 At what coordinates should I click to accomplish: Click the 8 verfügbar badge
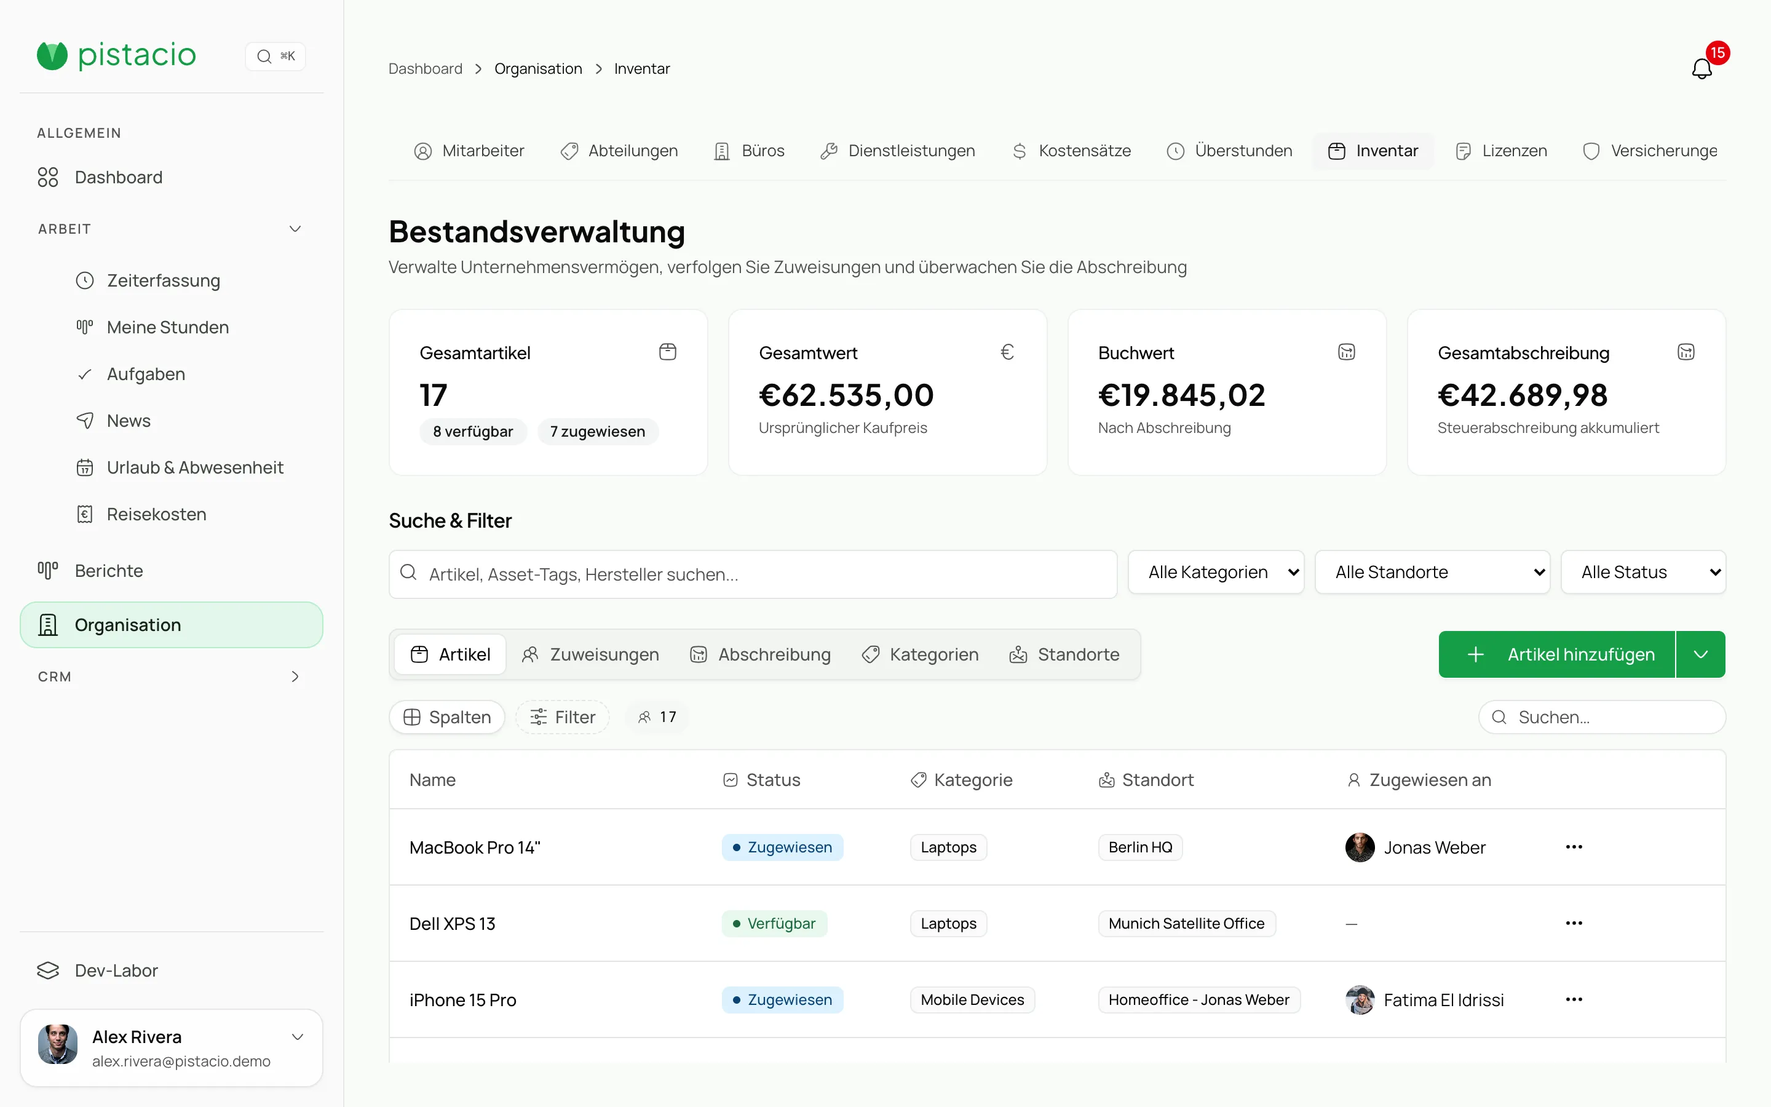tap(473, 432)
